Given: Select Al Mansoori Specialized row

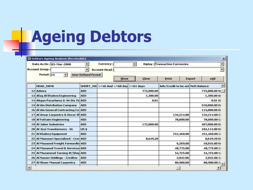Looking at the screenshot, I should 124,139.
